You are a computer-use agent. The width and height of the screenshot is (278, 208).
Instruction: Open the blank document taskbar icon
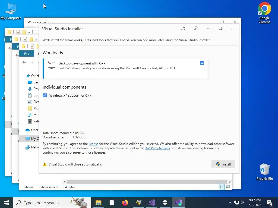(x=112, y=203)
